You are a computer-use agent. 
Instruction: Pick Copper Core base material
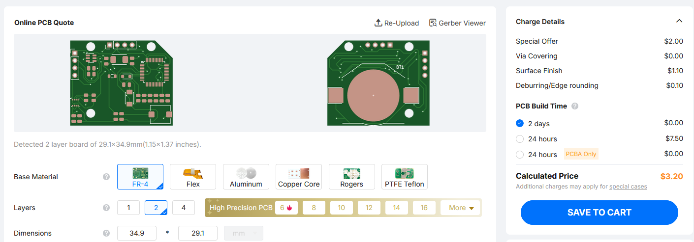[299, 177]
